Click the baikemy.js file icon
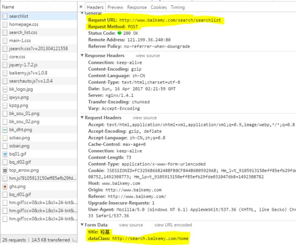 (5, 73)
